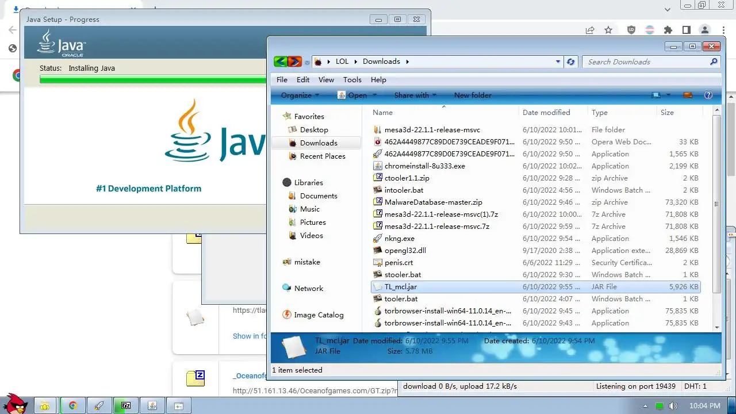The width and height of the screenshot is (736, 414).
Task: Click the Explorer vertical scrollbar
Action: coord(716,204)
